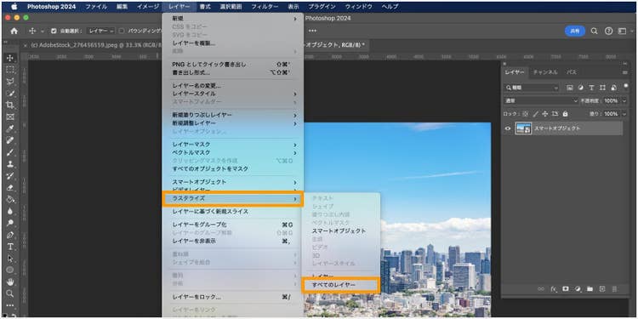Select the Move tool in the toolbar
This screenshot has height=319, width=638.
click(x=10, y=58)
